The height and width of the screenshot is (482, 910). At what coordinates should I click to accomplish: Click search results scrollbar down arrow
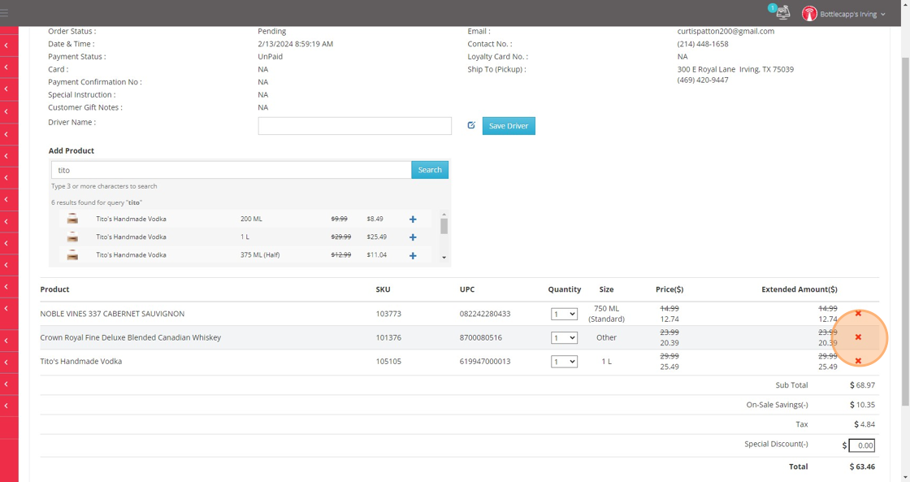pyautogui.click(x=444, y=258)
